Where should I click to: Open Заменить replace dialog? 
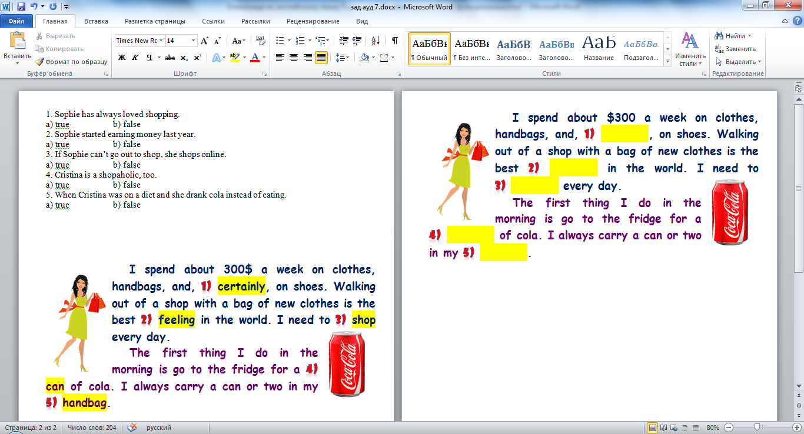pos(736,49)
